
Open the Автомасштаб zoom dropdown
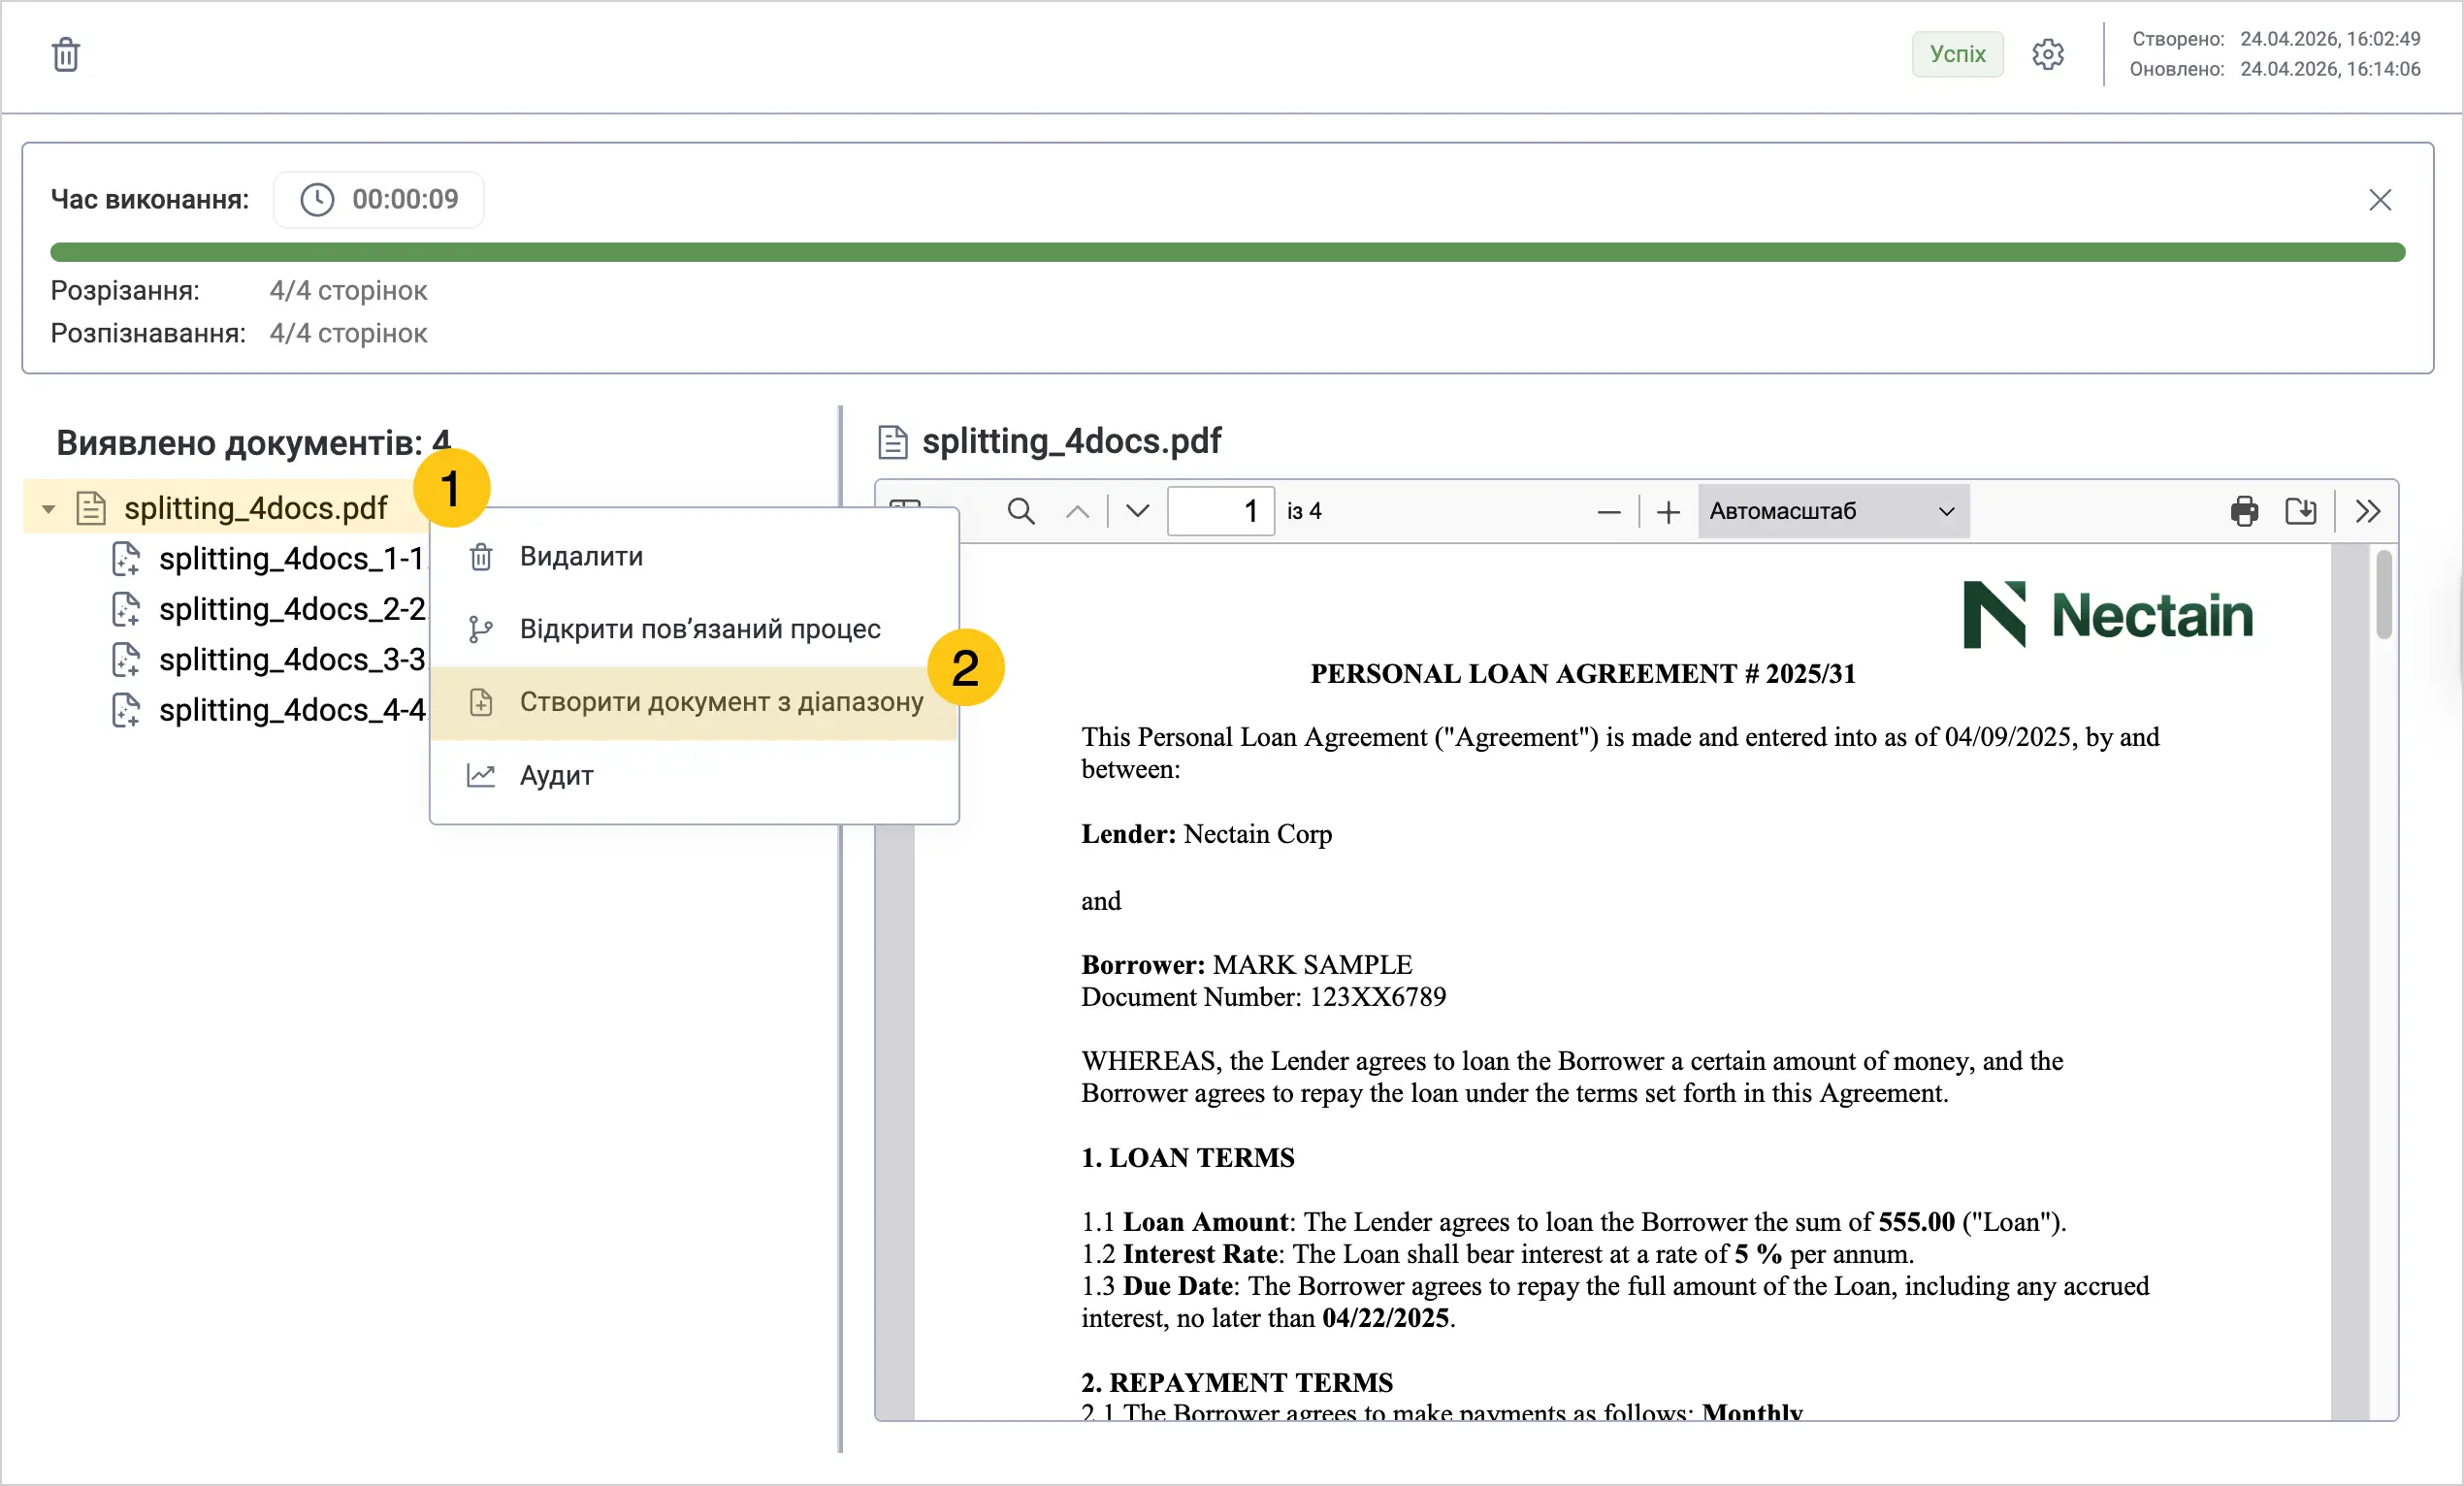tap(1833, 511)
